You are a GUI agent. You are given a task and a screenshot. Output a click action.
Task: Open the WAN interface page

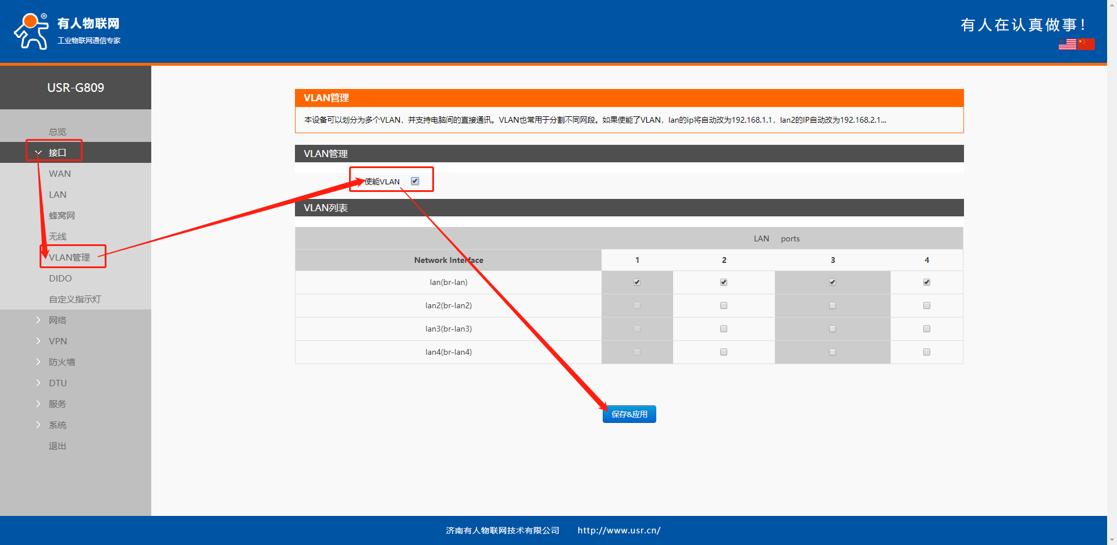(x=60, y=173)
